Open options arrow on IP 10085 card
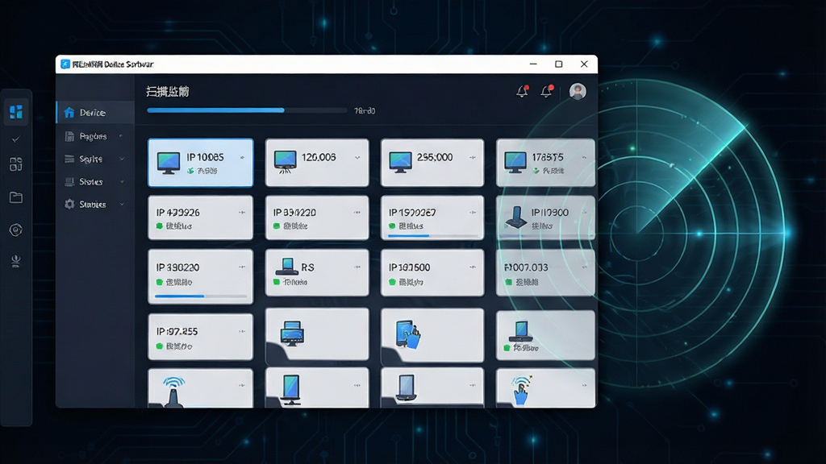The height and width of the screenshot is (464, 826). click(x=242, y=157)
